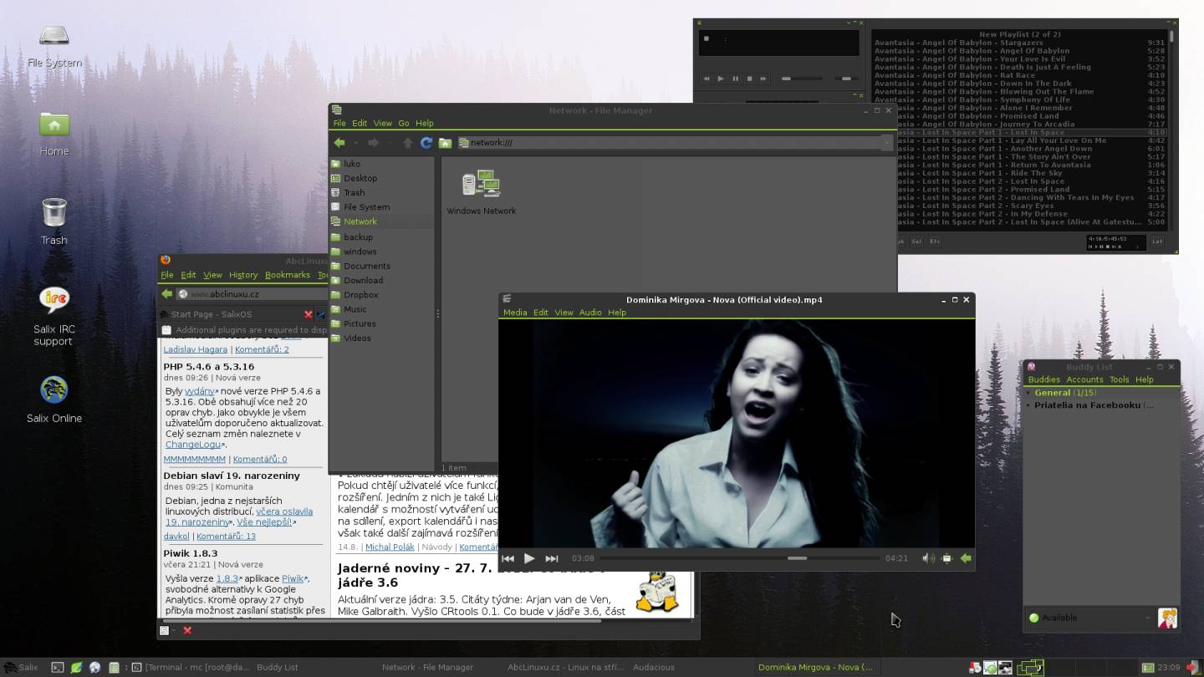Go to parent folder in File Manager
This screenshot has width=1204, height=677.
tap(407, 143)
